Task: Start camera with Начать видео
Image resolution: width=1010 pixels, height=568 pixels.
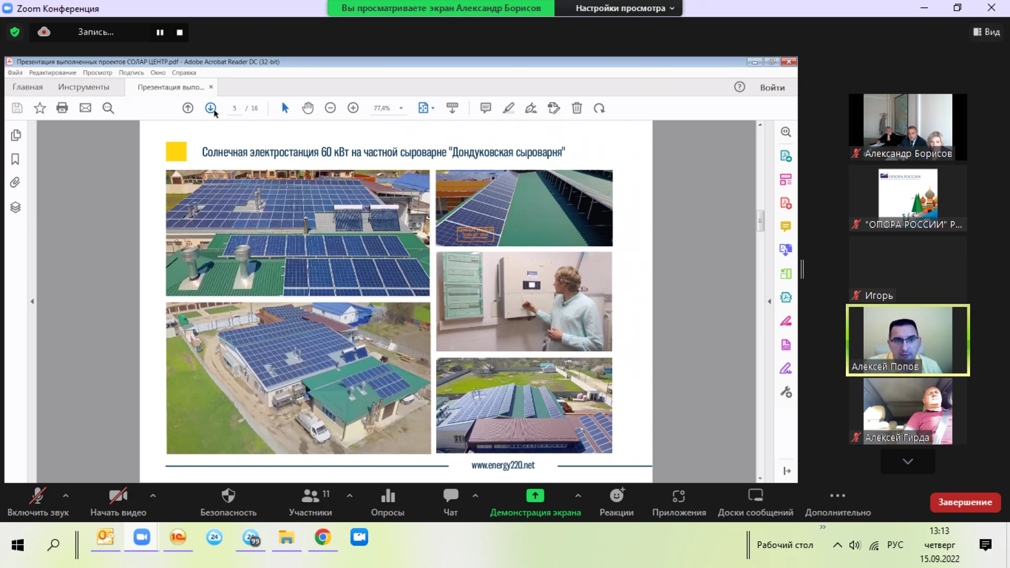Action: (118, 502)
